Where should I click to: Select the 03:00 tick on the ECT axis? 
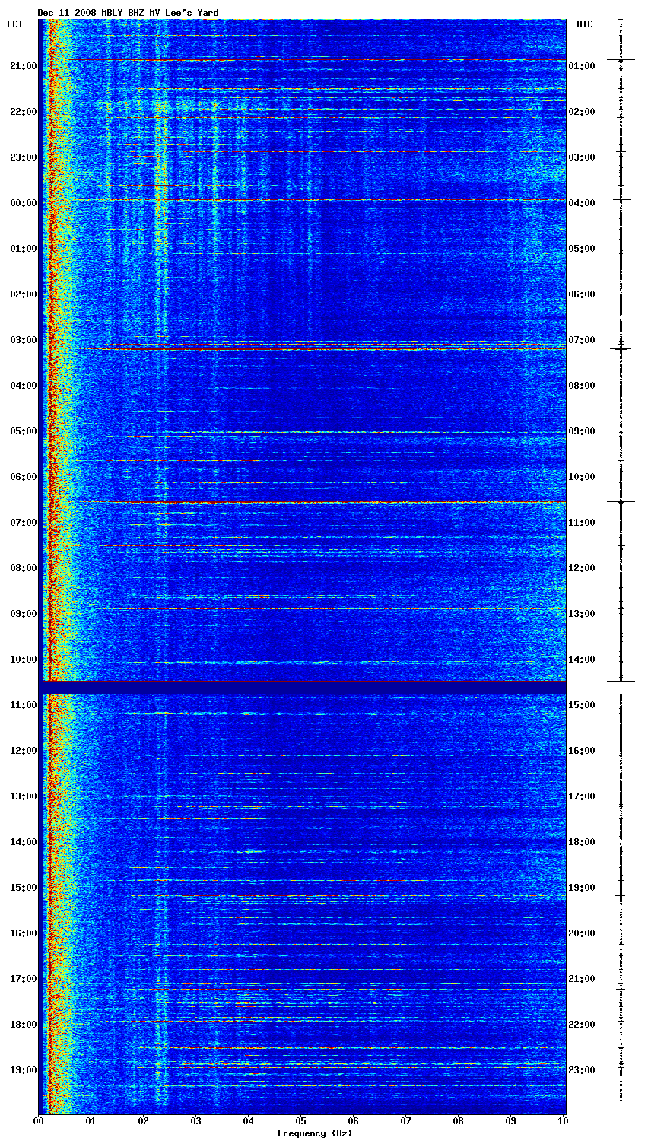(23, 340)
